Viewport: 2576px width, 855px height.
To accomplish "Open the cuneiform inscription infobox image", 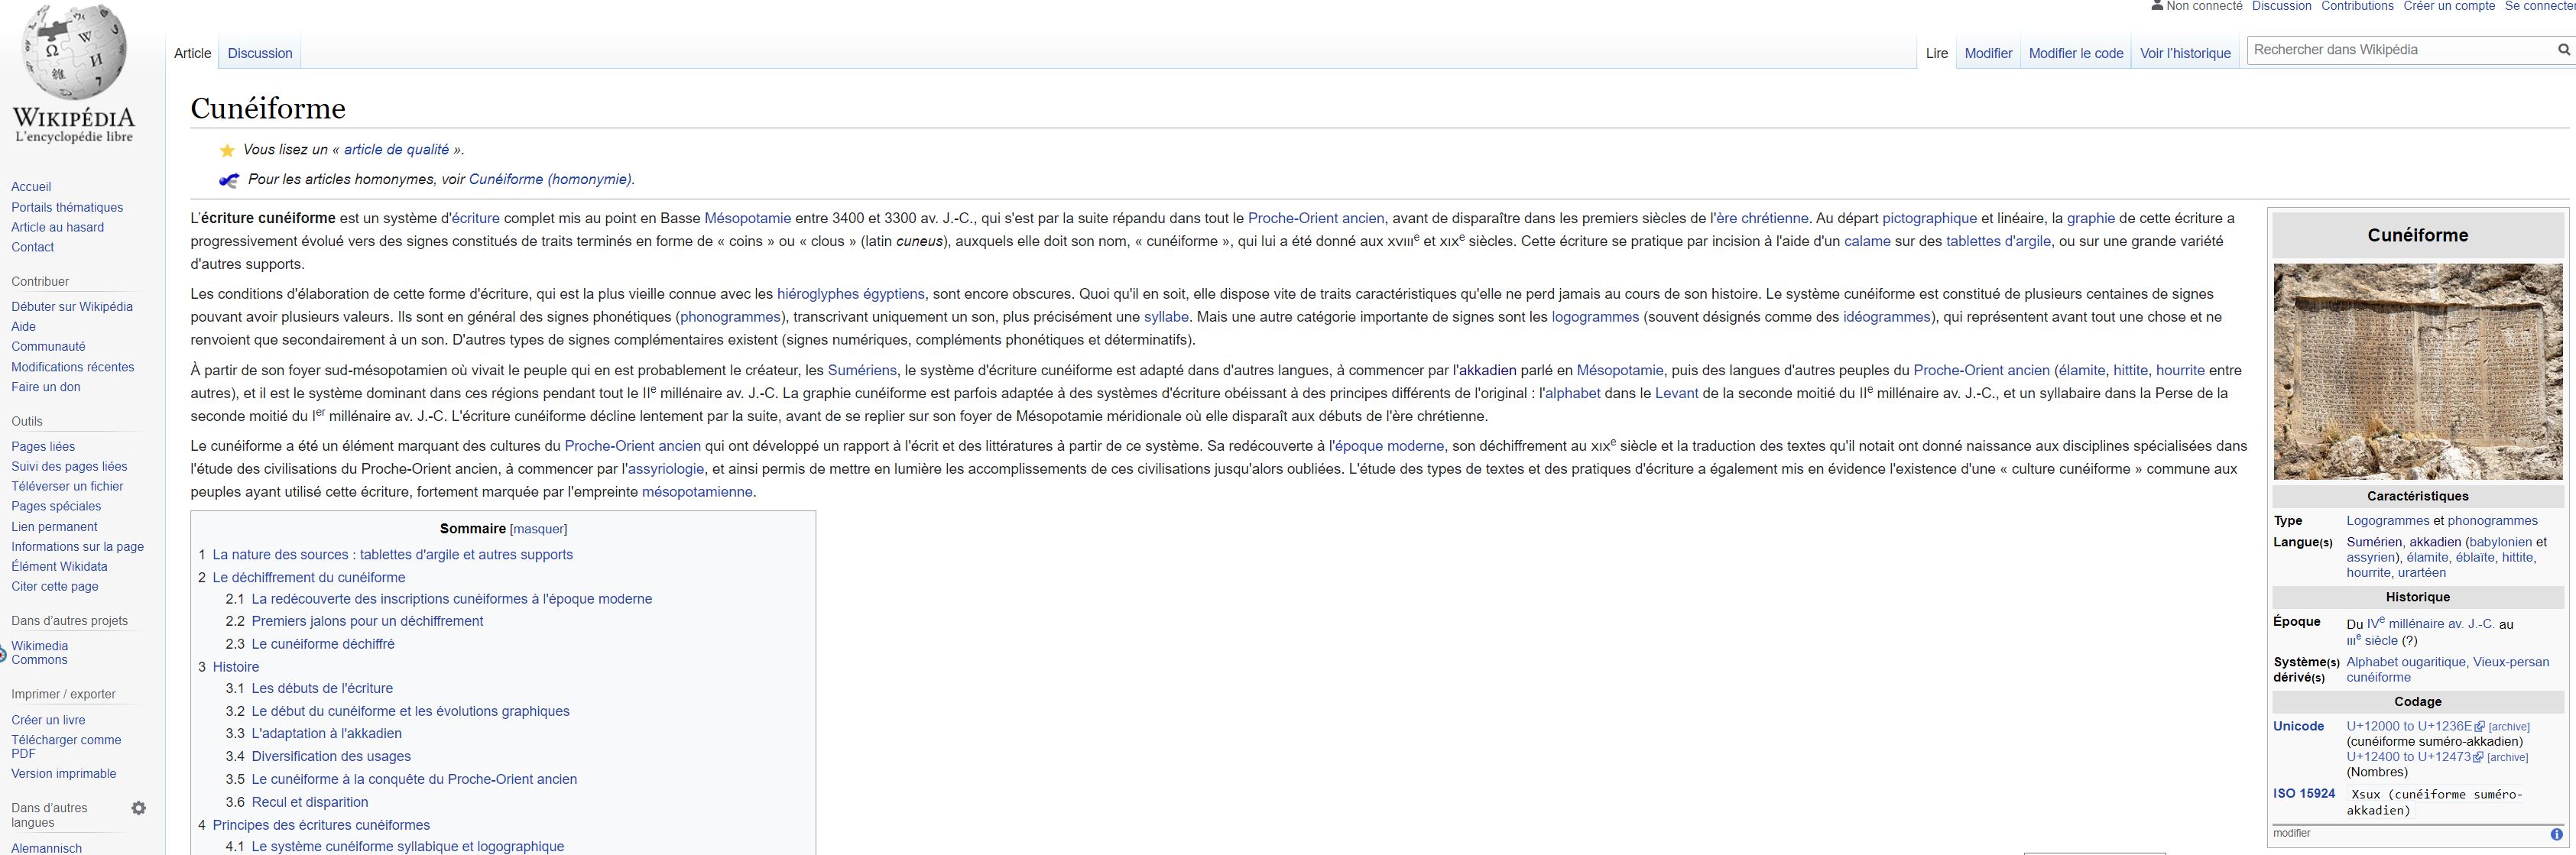I will [2418, 372].
